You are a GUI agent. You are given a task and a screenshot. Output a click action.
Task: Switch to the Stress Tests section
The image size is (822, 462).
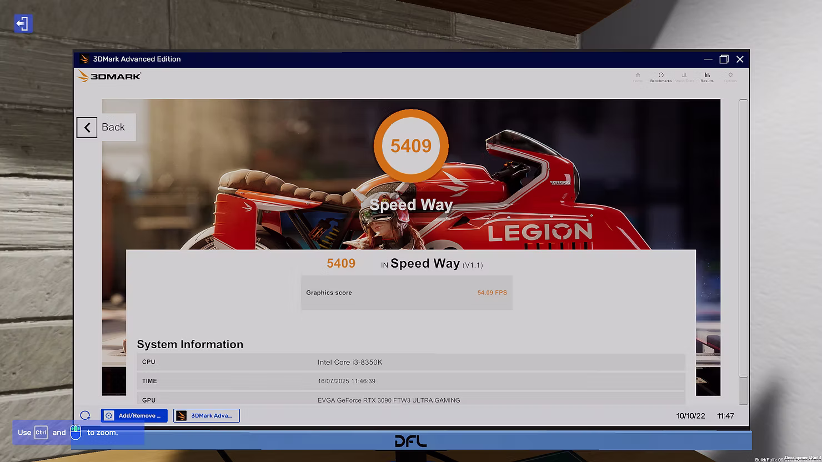[x=684, y=77]
